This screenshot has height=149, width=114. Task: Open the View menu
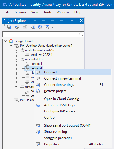pyautogui.click(x=35, y=12)
